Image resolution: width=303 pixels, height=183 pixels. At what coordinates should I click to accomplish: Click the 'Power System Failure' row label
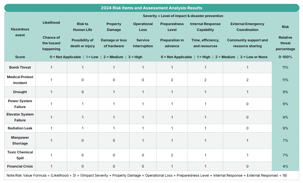pyautogui.click(x=20, y=104)
